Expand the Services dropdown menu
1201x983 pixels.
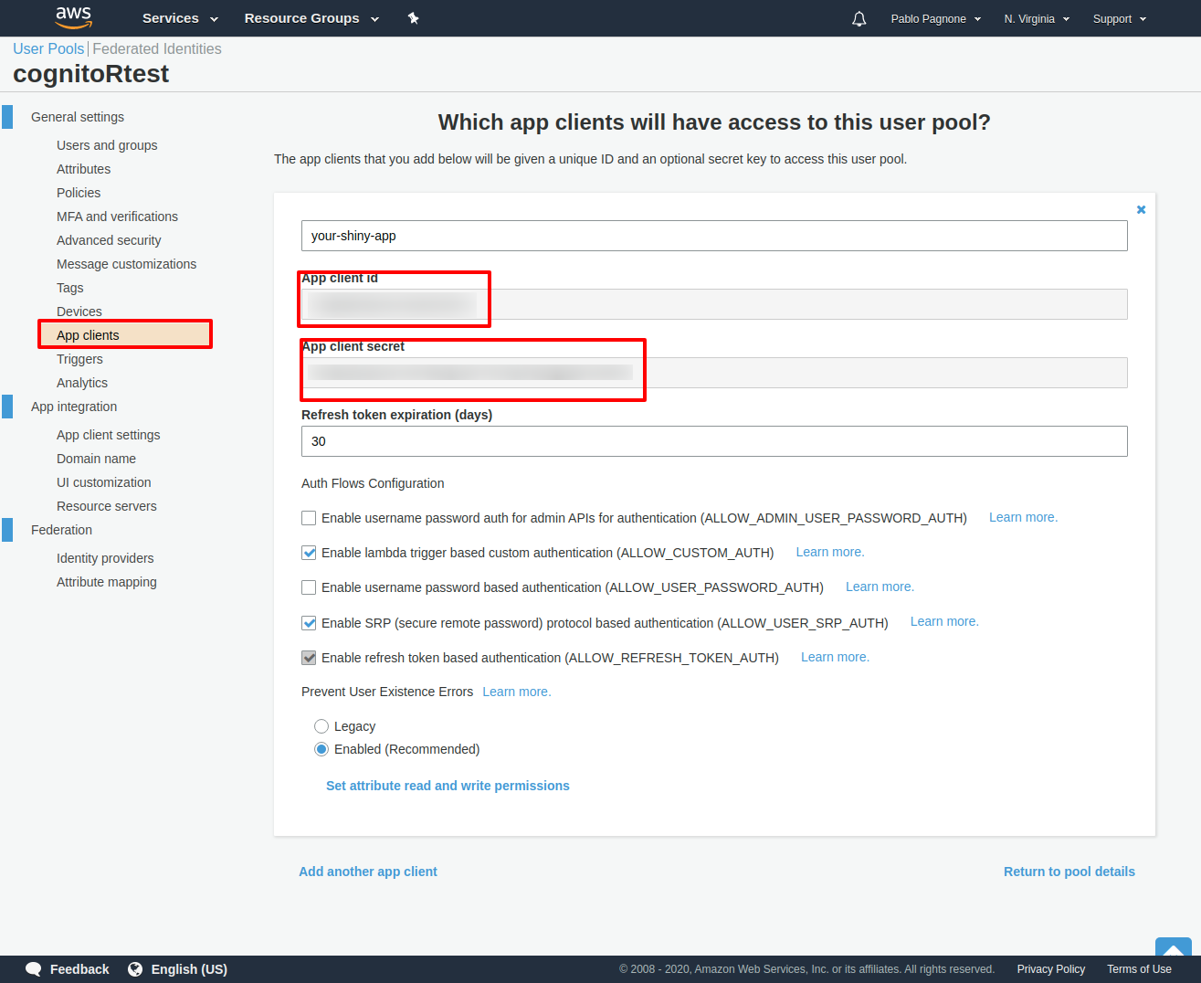180,18
